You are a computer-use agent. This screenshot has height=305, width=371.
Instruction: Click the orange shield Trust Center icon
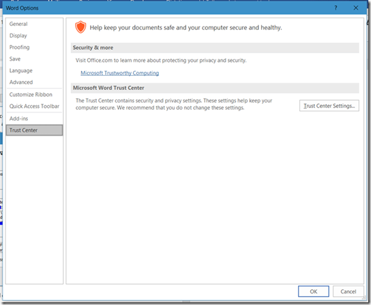tap(80, 27)
